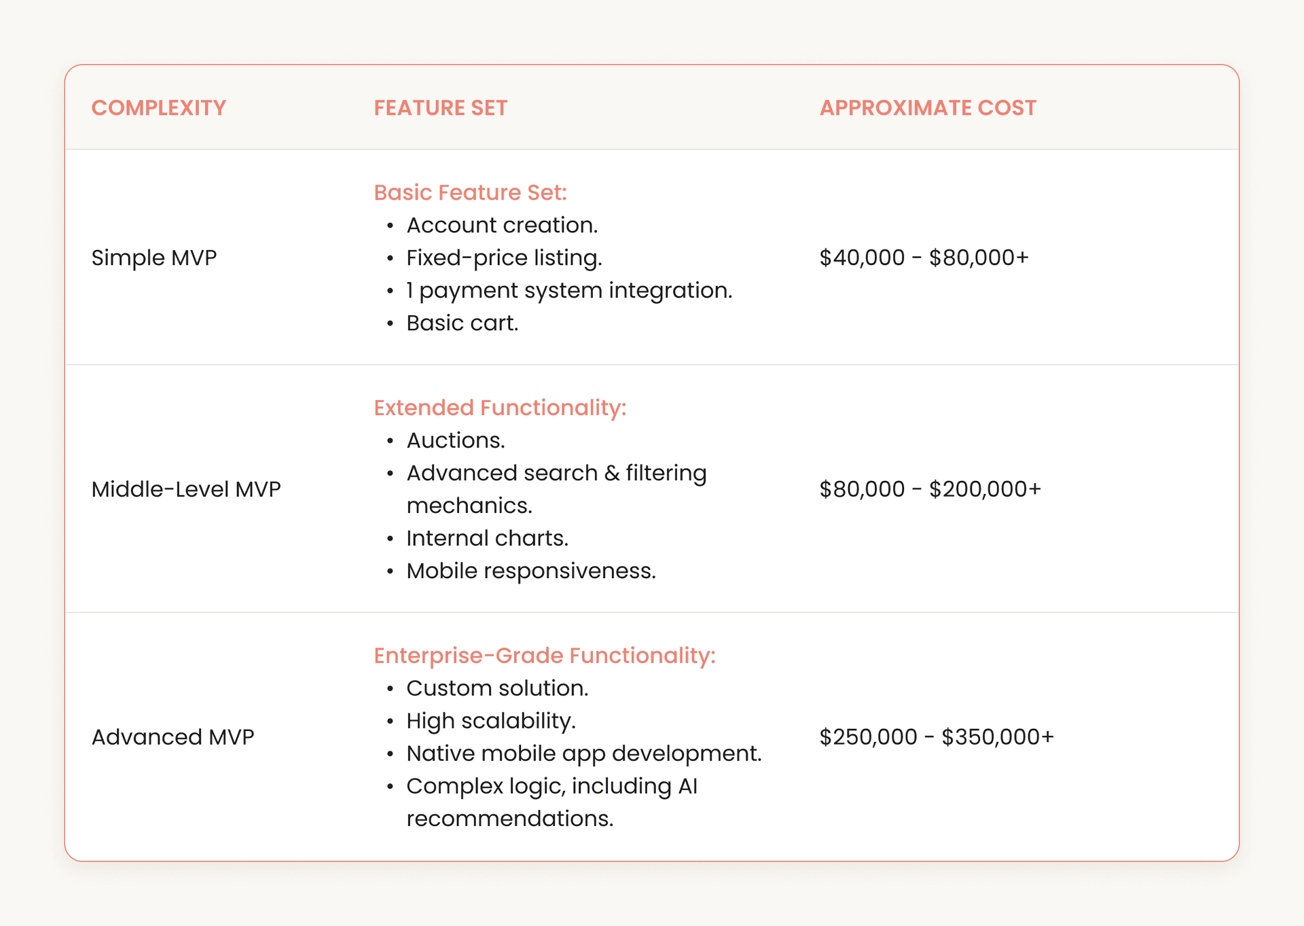
Task: Click the Auctions bullet item
Action: pos(455,441)
